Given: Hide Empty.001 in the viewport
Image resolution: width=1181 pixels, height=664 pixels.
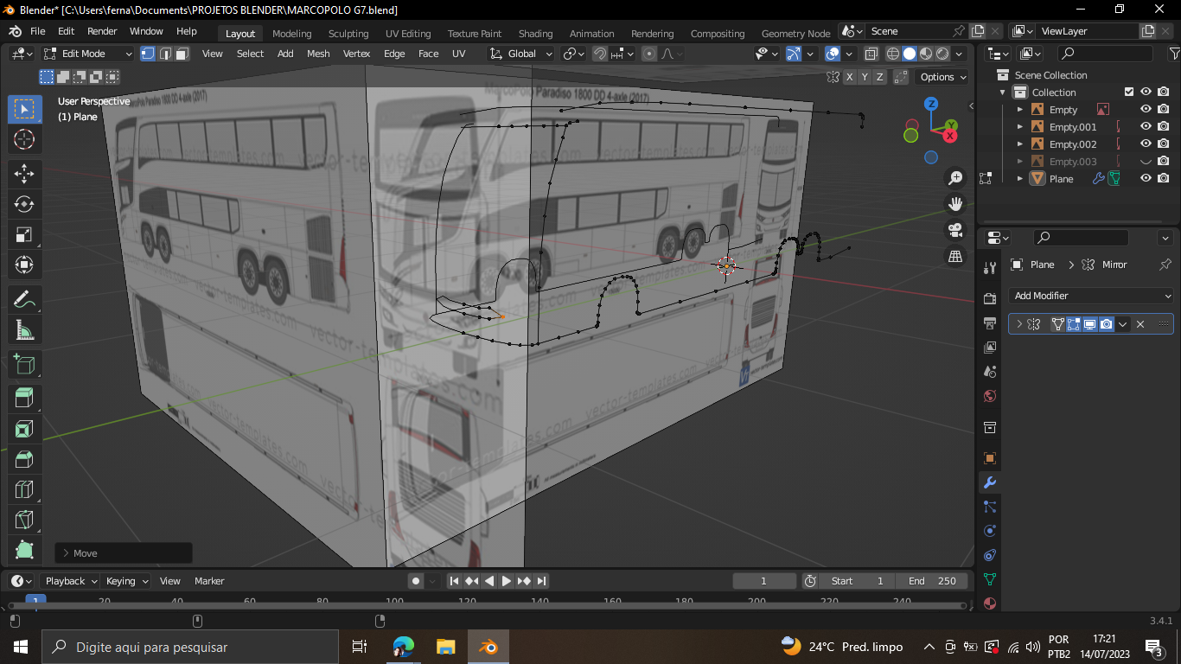Looking at the screenshot, I should tap(1146, 127).
